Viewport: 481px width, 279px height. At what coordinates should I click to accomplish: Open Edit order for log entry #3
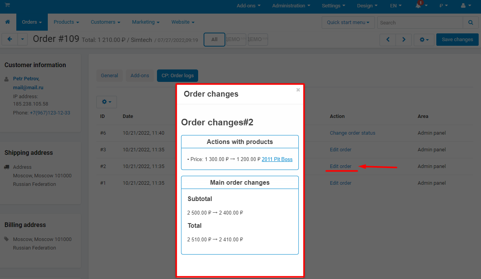click(x=341, y=150)
